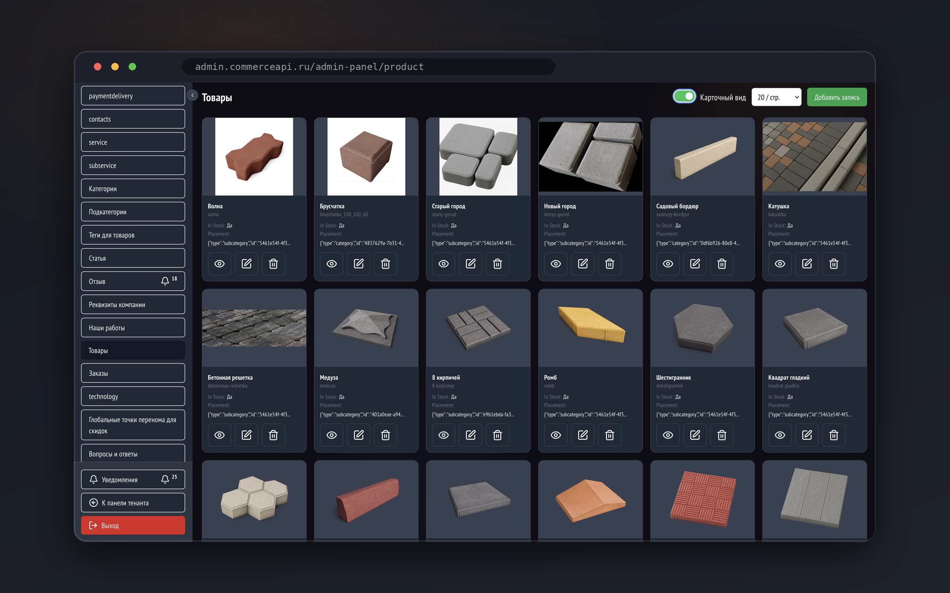Open the service section
This screenshot has width=950, height=593.
(x=133, y=142)
